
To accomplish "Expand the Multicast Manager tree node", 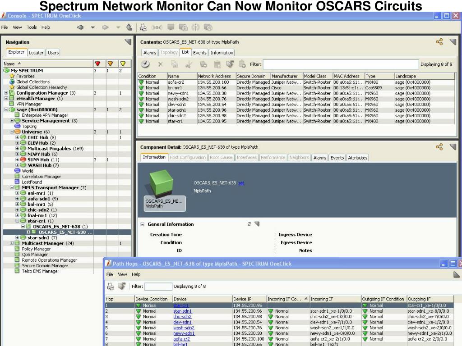I will click(x=11, y=243).
